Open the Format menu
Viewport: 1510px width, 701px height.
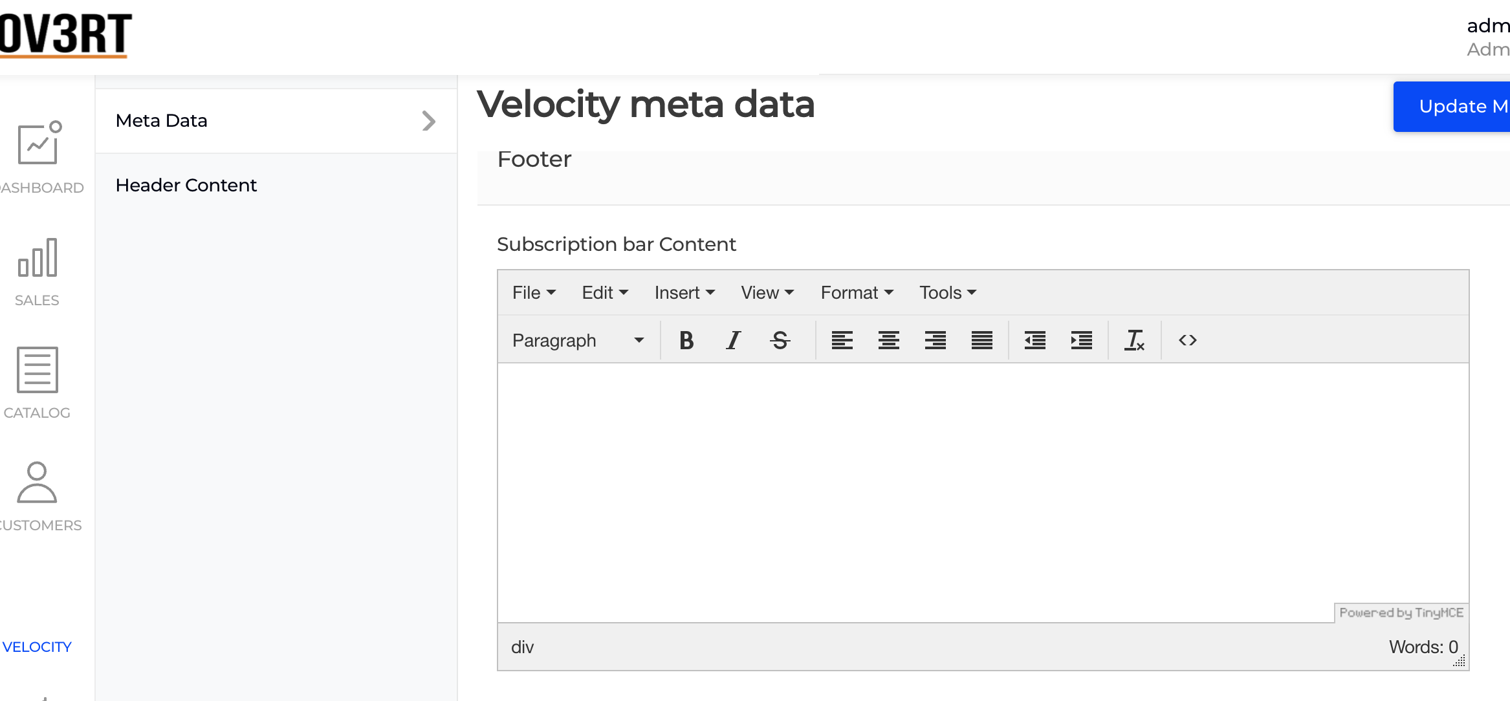tap(857, 293)
